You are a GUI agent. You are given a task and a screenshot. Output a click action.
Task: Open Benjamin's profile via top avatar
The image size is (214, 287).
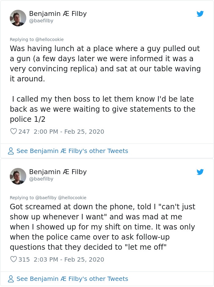click(x=18, y=18)
